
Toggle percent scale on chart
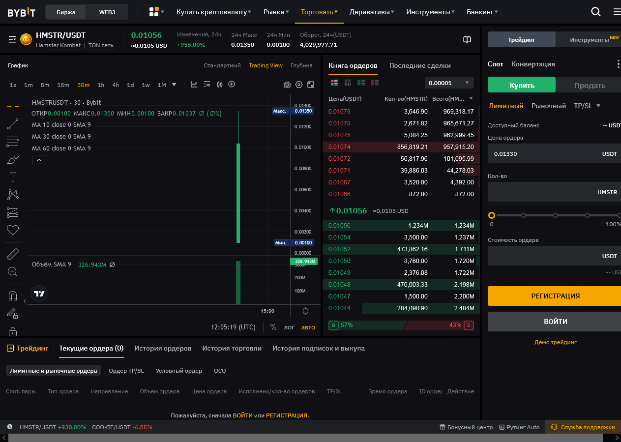pyautogui.click(x=273, y=327)
